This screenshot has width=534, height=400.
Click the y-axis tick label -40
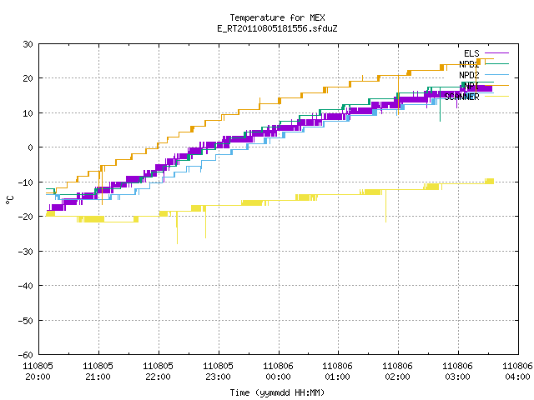26,286
